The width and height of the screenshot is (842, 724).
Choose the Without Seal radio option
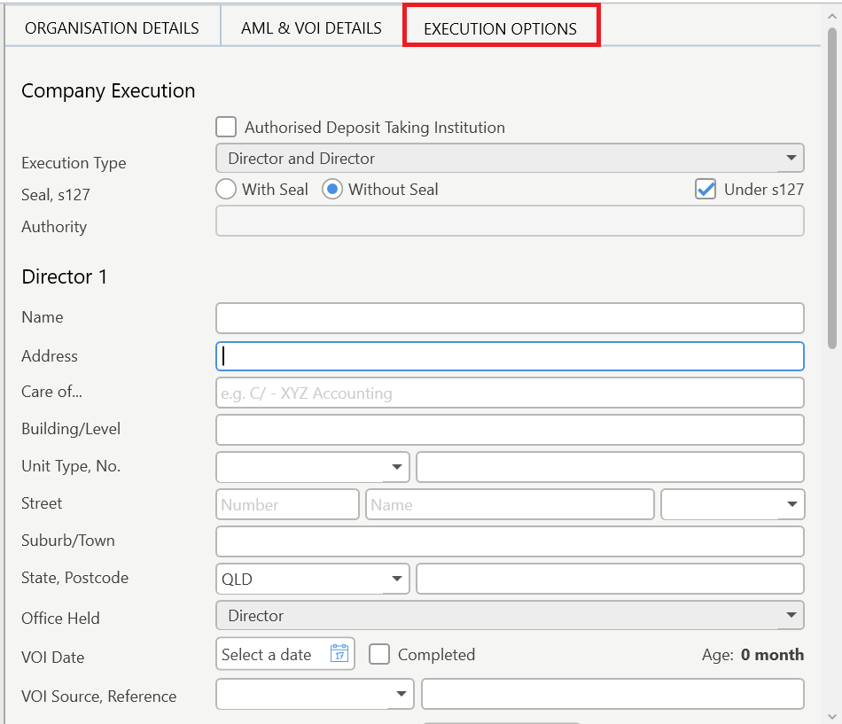click(x=332, y=189)
